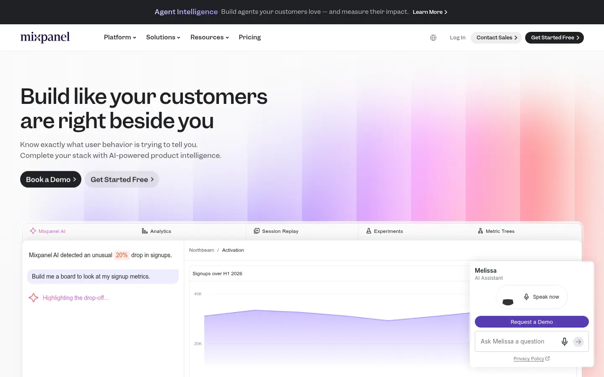Click the pink sparkle beside Highlighting the drop-off
The height and width of the screenshot is (377, 604).
coord(34,298)
